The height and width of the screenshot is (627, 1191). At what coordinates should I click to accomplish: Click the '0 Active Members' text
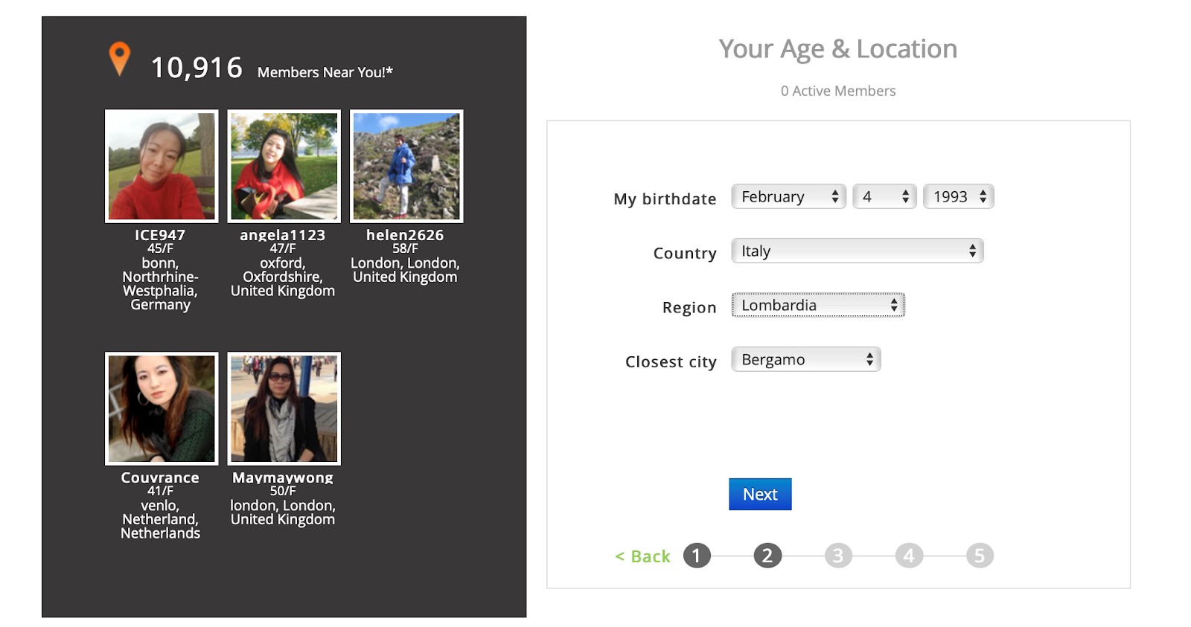[x=838, y=91]
